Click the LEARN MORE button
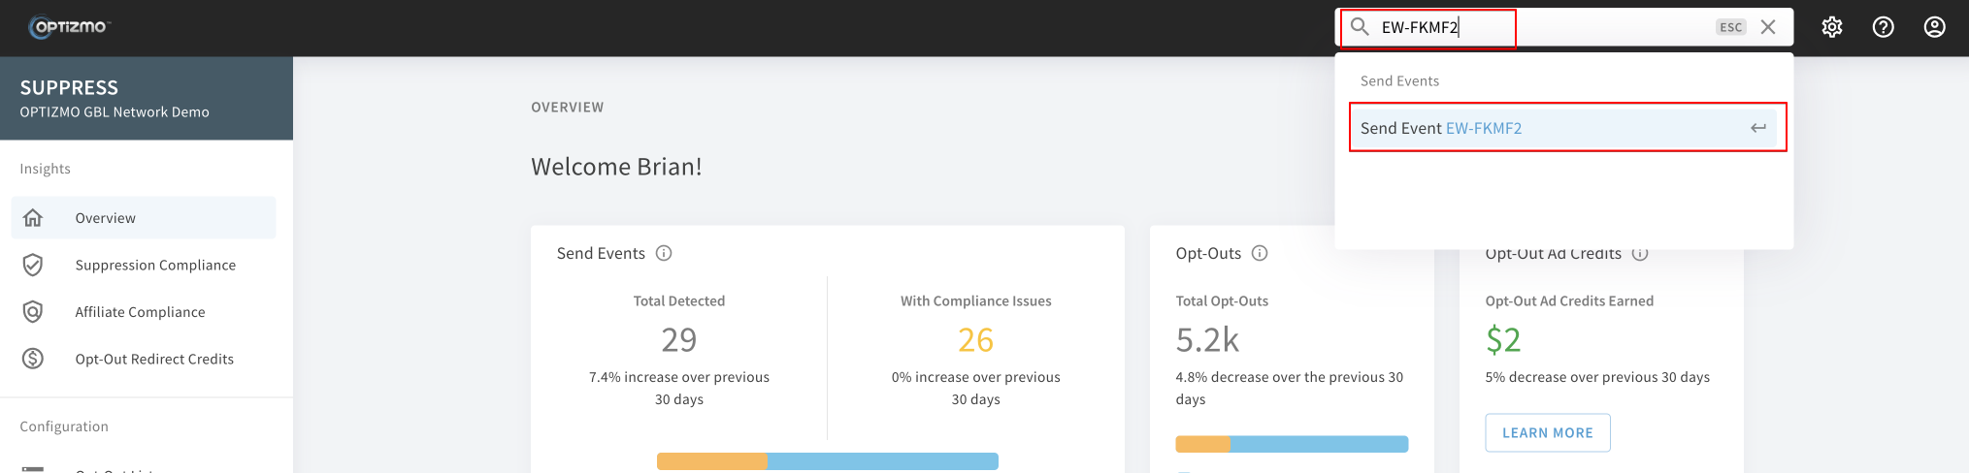1969x473 pixels. (1548, 433)
